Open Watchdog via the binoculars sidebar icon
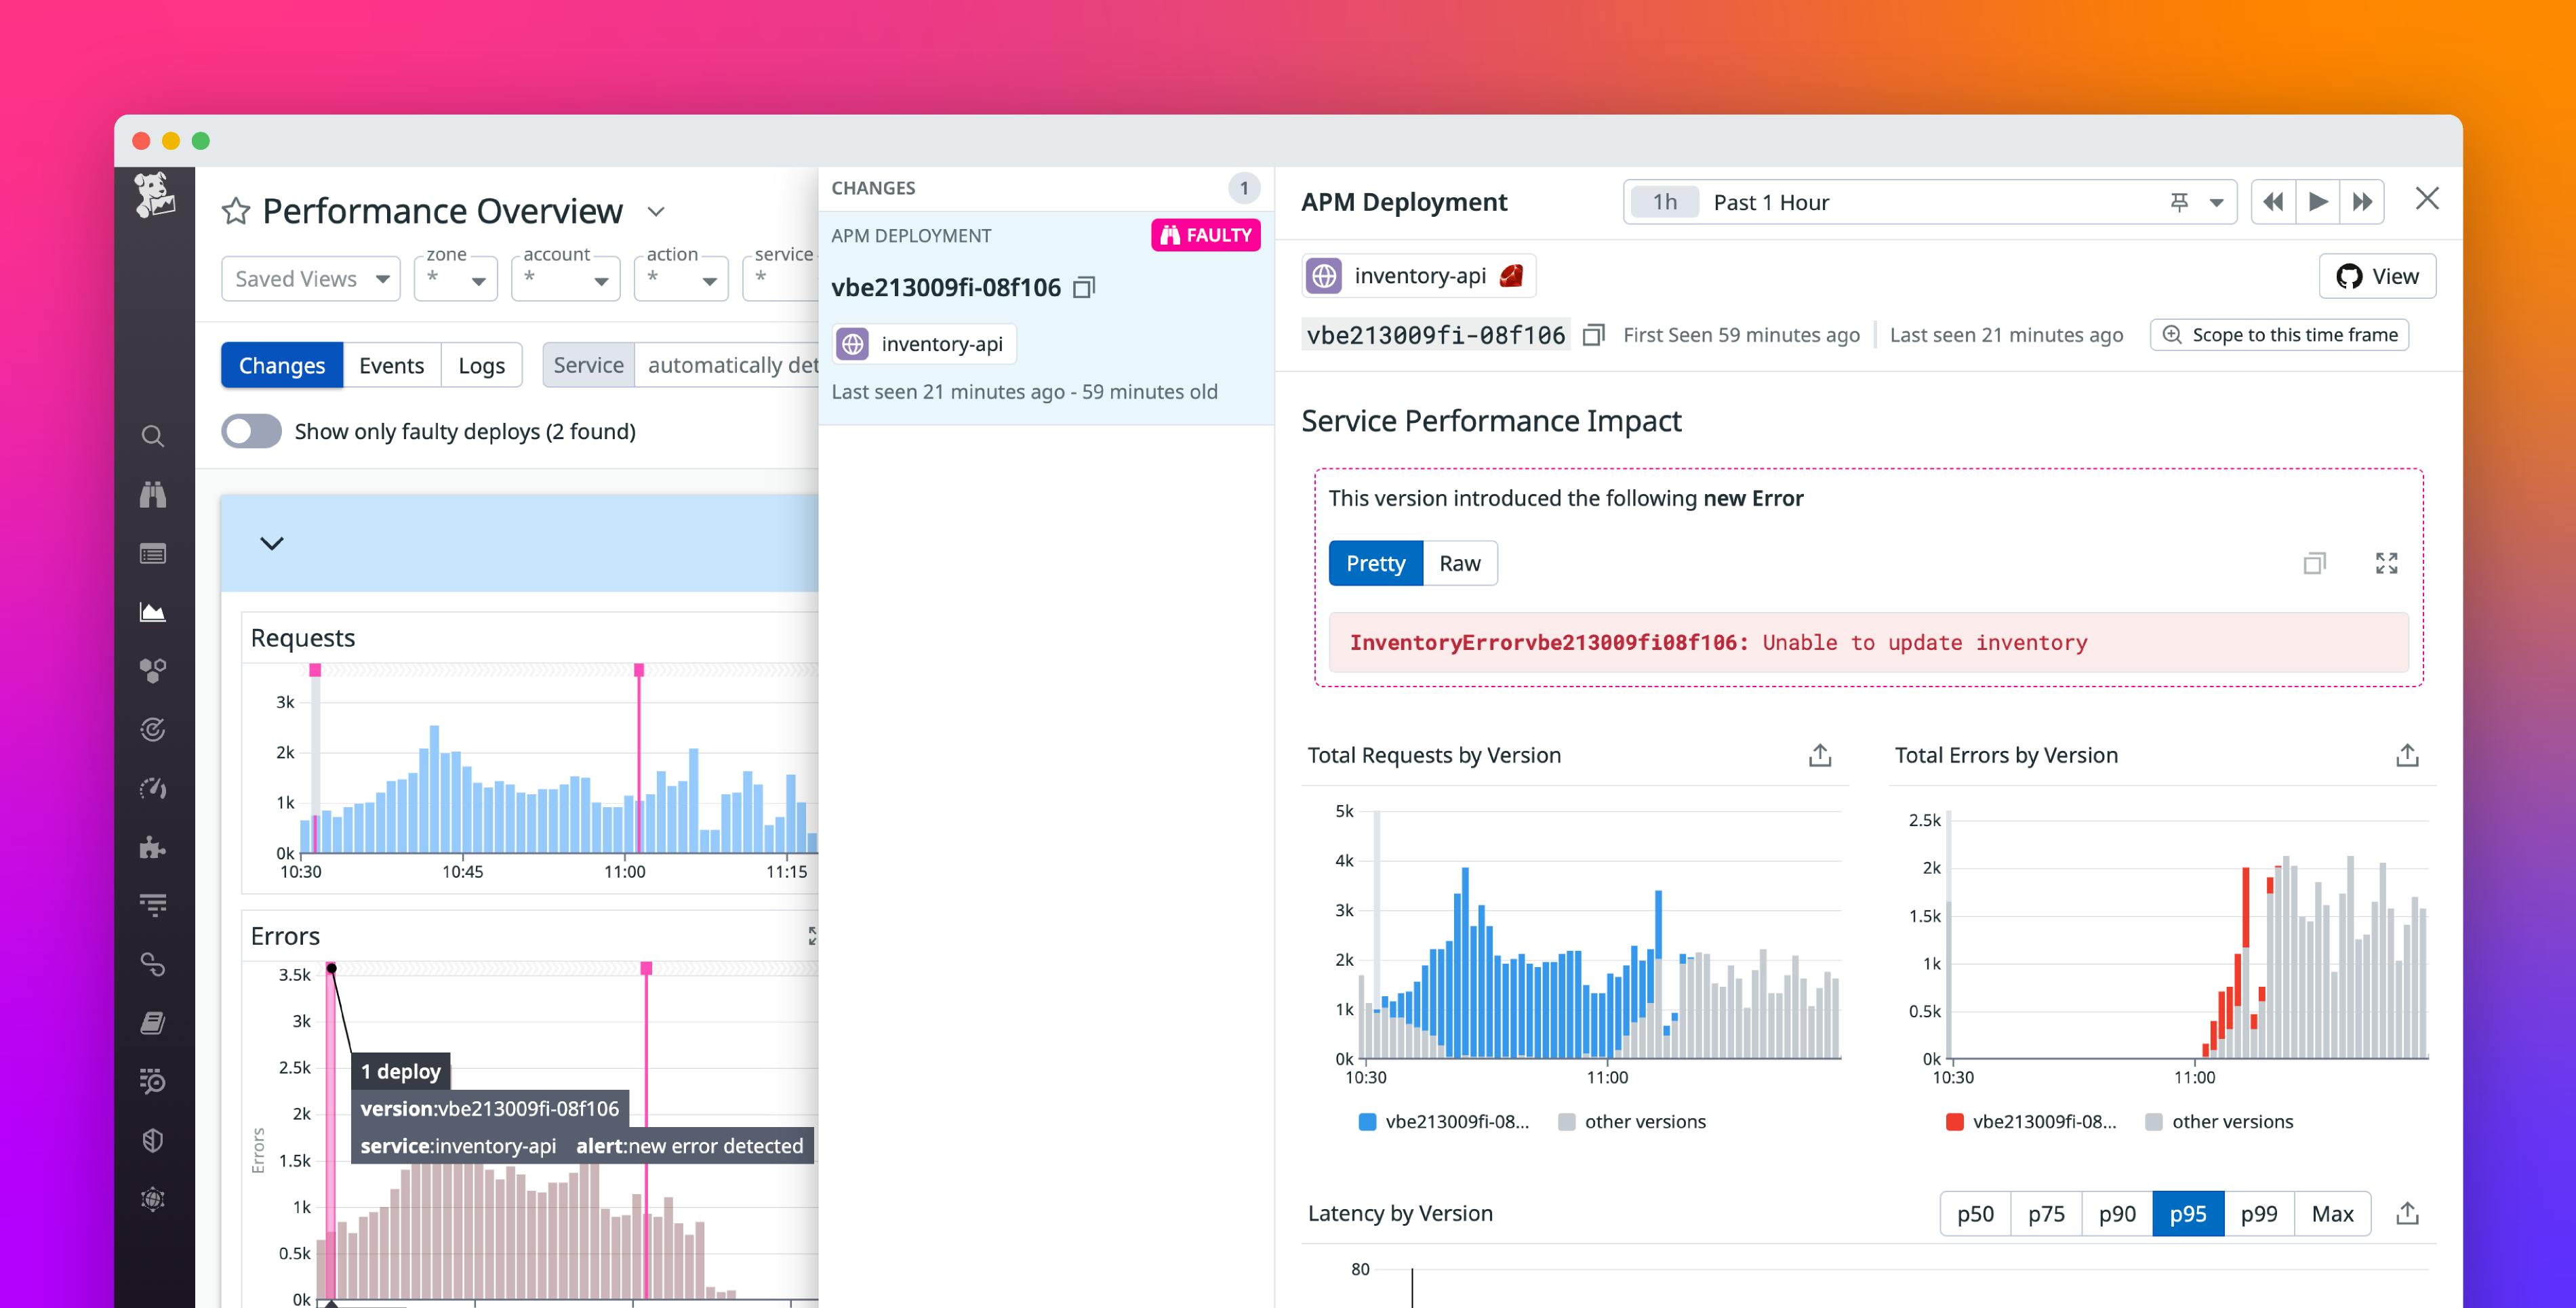2576x1308 pixels. (x=152, y=495)
